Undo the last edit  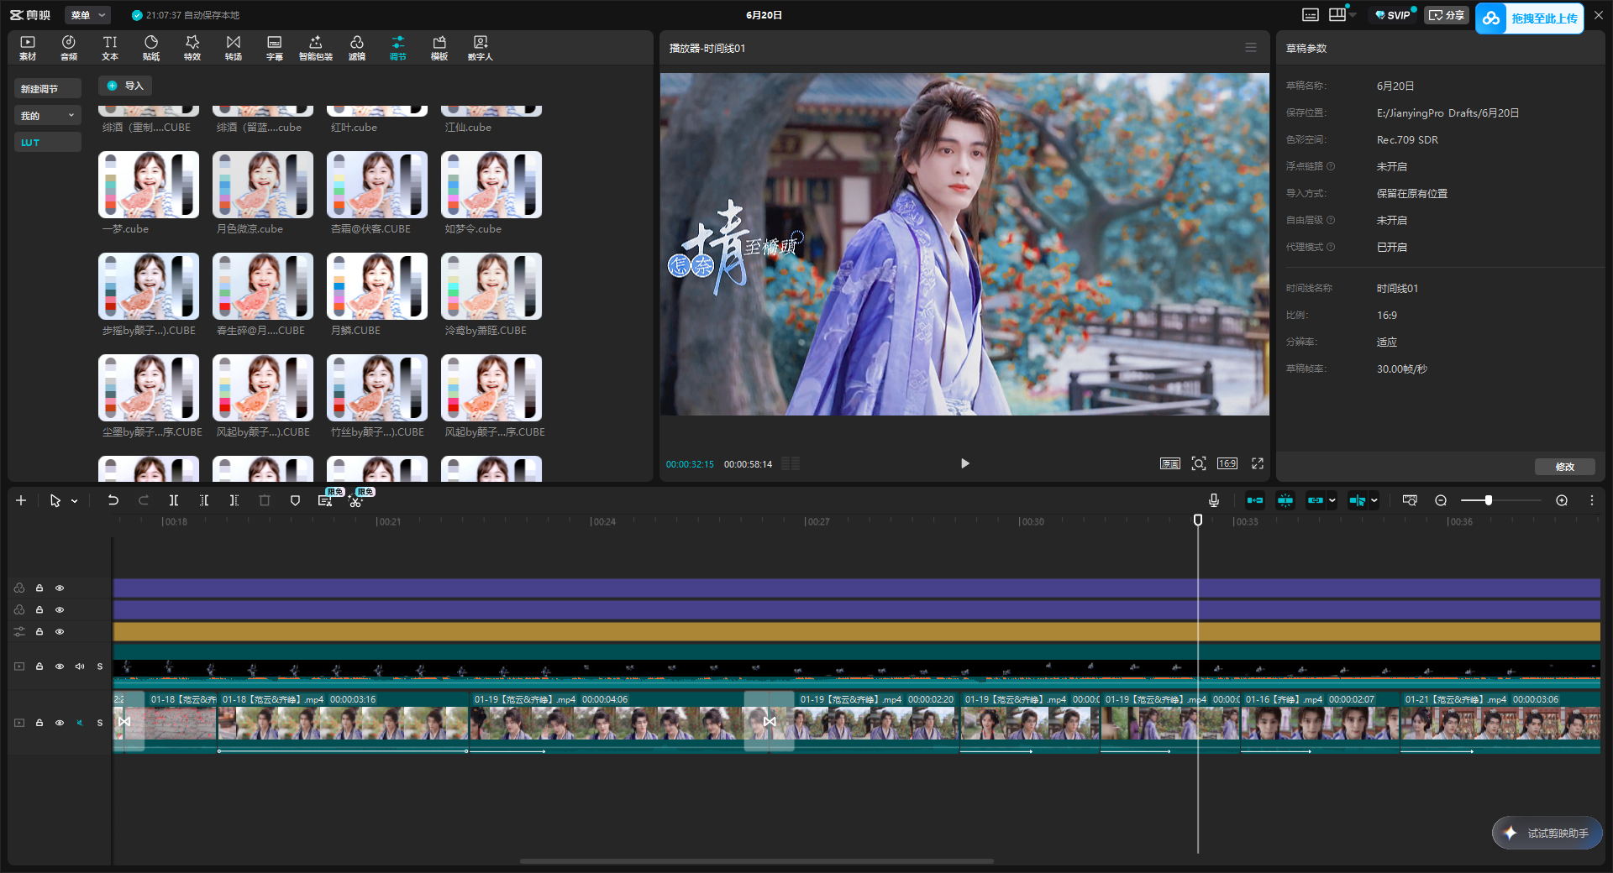click(x=113, y=500)
